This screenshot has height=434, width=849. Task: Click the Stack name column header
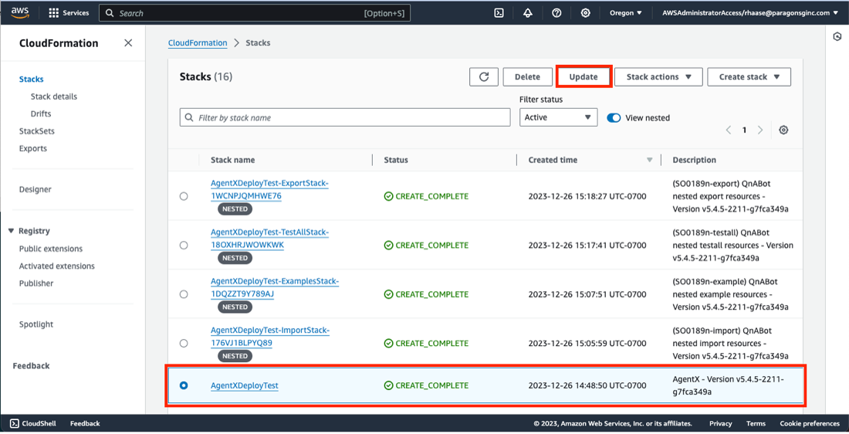click(x=232, y=160)
